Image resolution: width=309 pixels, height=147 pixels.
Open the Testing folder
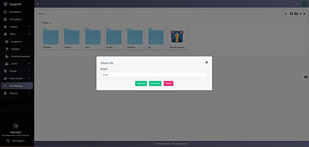[72, 38]
